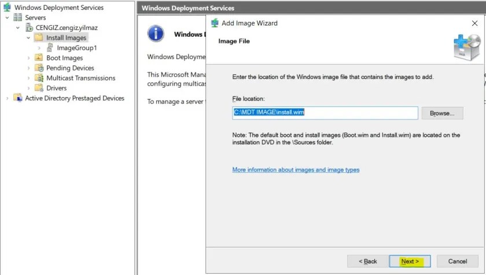Image resolution: width=486 pixels, height=275 pixels.
Task: Click the Pending Devices folder icon
Action: 39,68
